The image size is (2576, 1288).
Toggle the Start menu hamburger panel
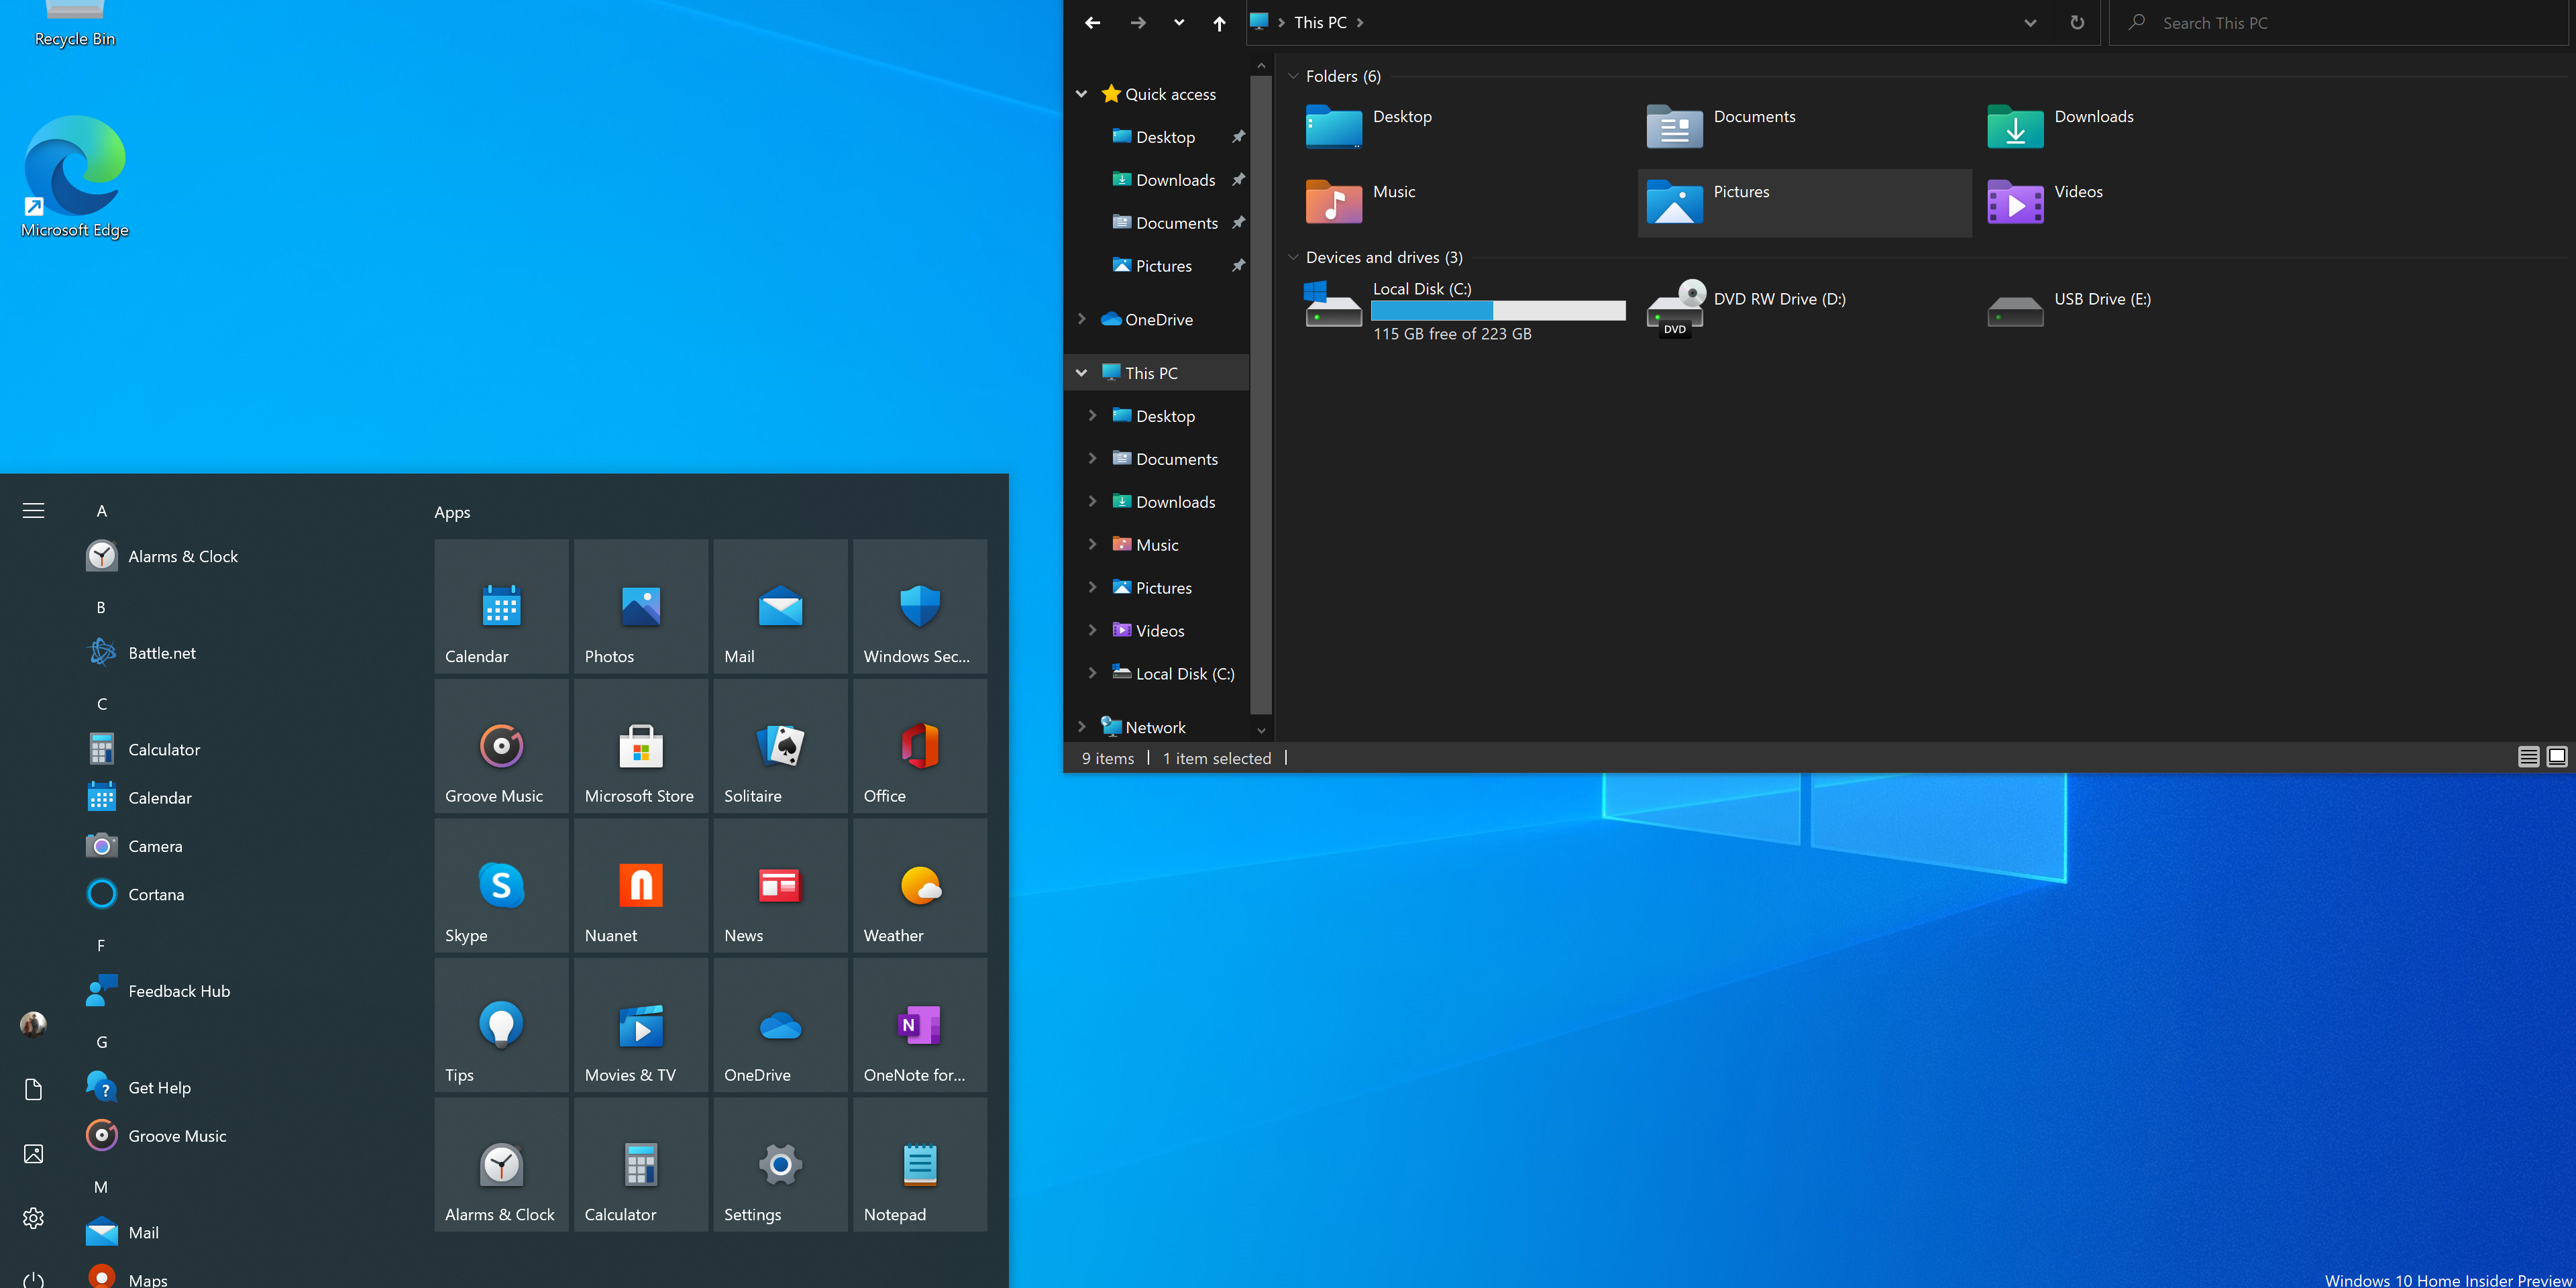point(33,510)
